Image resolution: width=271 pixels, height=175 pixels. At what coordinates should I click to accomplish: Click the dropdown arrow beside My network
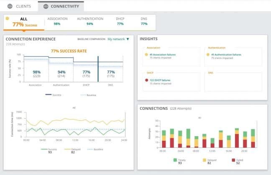click(x=128, y=39)
